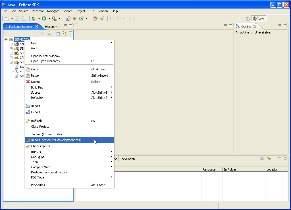Click the Debug bug icon in toolbar
The image size is (291, 210).
click(34, 18)
